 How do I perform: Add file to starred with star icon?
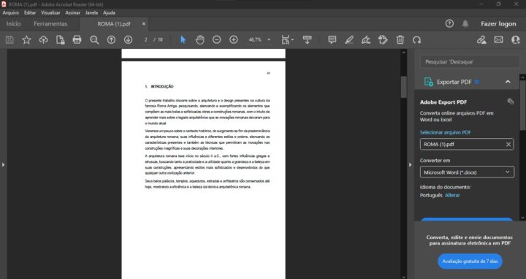pos(26,40)
